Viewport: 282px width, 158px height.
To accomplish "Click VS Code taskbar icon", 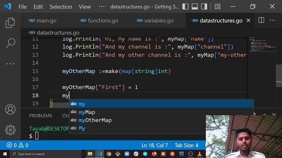I will [x=99, y=154].
